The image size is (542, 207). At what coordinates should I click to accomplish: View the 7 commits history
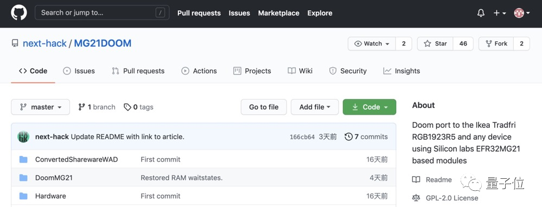coord(366,137)
